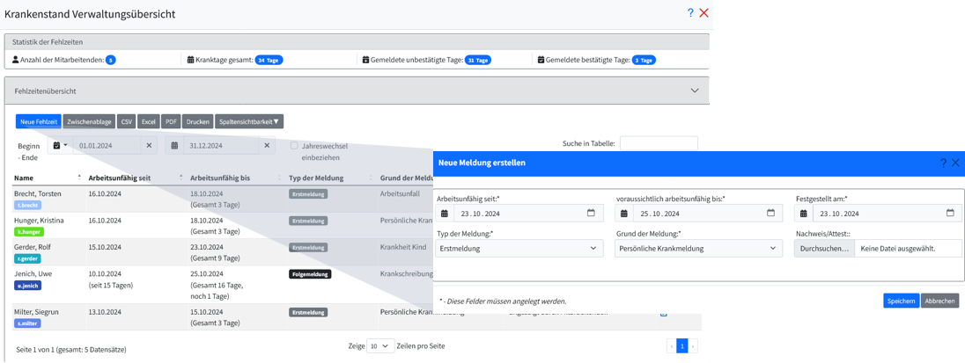Image resolution: width=965 pixels, height=363 pixels.
Task: Click calendar icon left of Festgestellt am field
Action: point(804,213)
